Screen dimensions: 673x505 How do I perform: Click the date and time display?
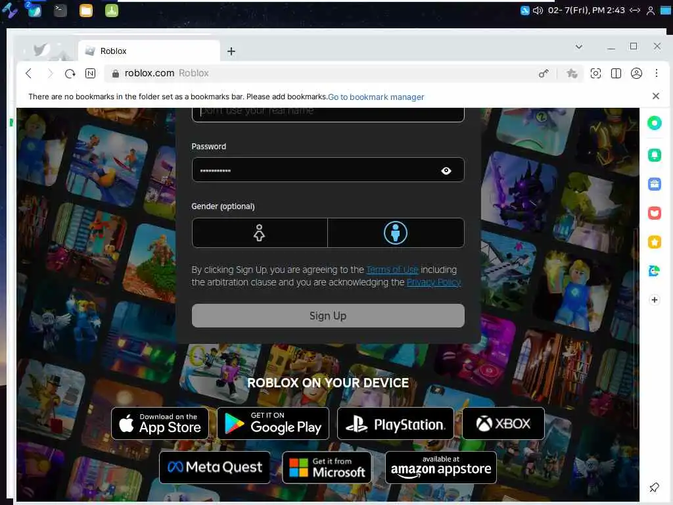pyautogui.click(x=586, y=11)
